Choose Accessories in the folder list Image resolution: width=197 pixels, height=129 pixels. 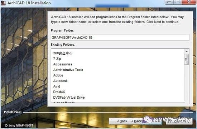coord(63,64)
